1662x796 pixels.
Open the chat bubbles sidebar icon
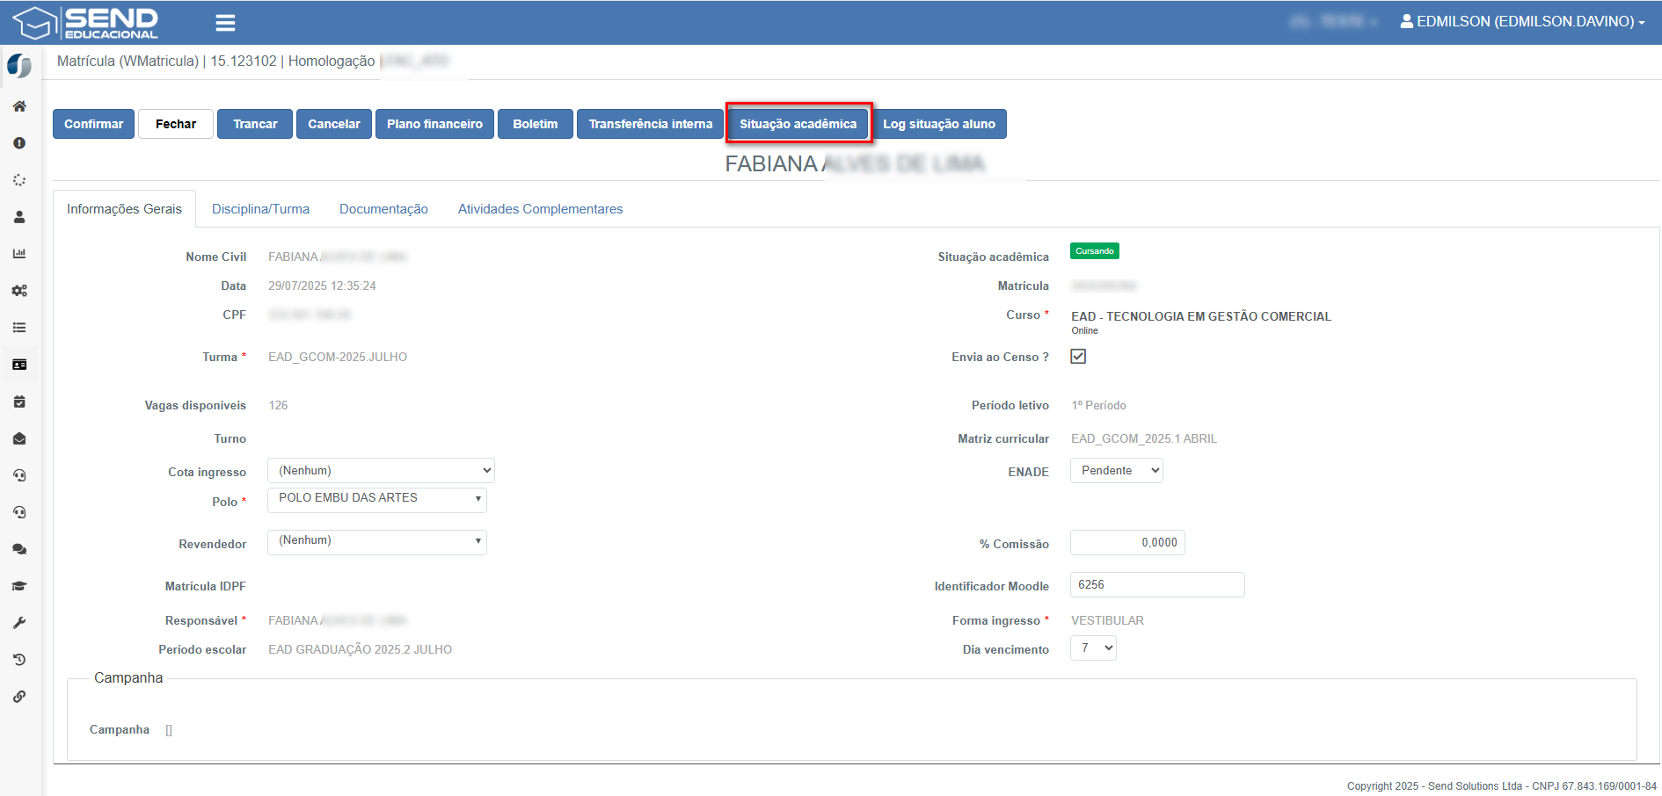pos(19,549)
